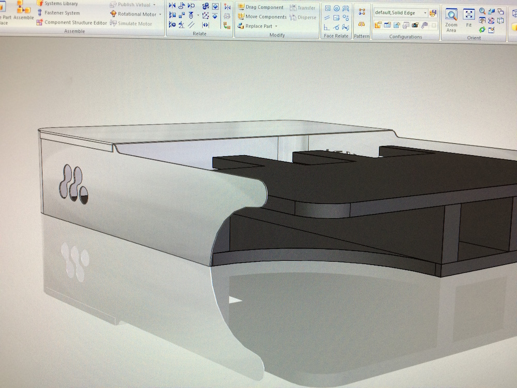This screenshot has height=388, width=517.
Task: Expand the Replace Part dropdown arrow
Action: 276,26
